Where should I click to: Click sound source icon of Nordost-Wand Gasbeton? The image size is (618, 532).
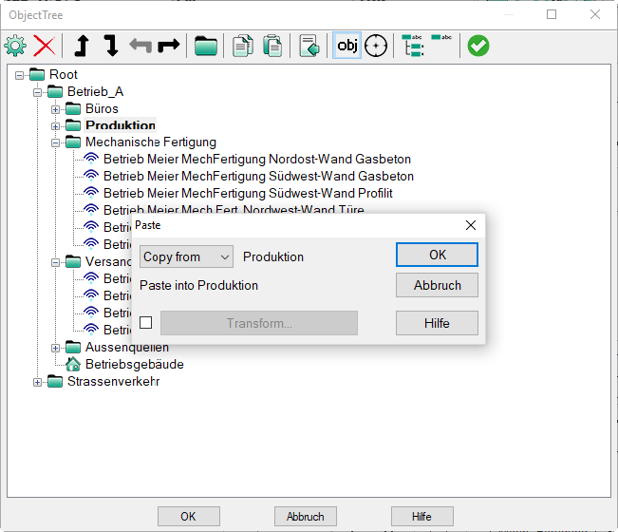point(91,159)
